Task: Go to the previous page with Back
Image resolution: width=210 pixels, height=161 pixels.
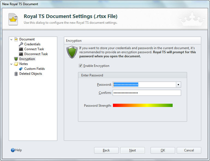Action: [106, 150]
